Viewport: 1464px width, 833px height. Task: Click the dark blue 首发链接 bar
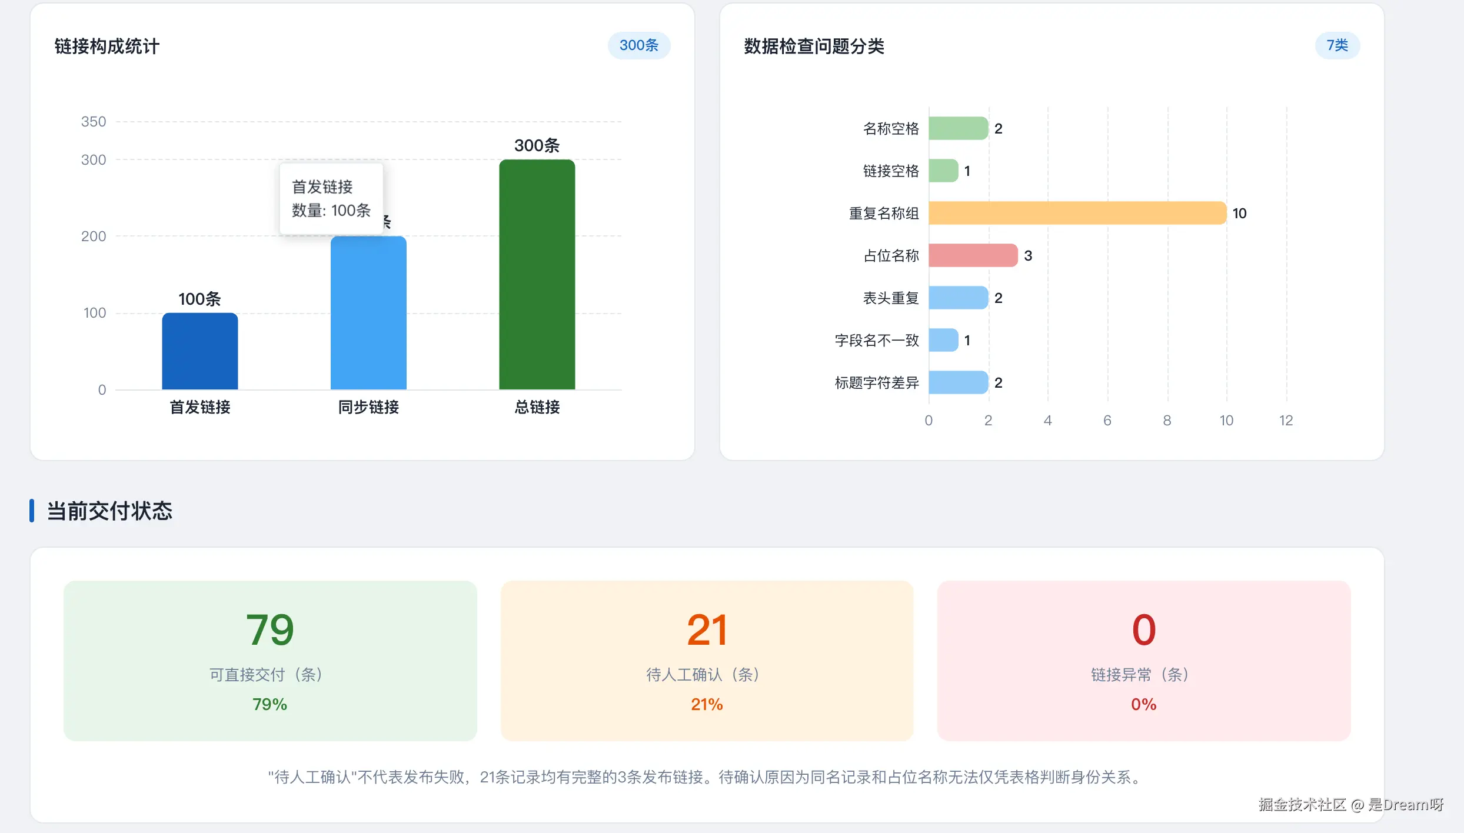point(200,351)
